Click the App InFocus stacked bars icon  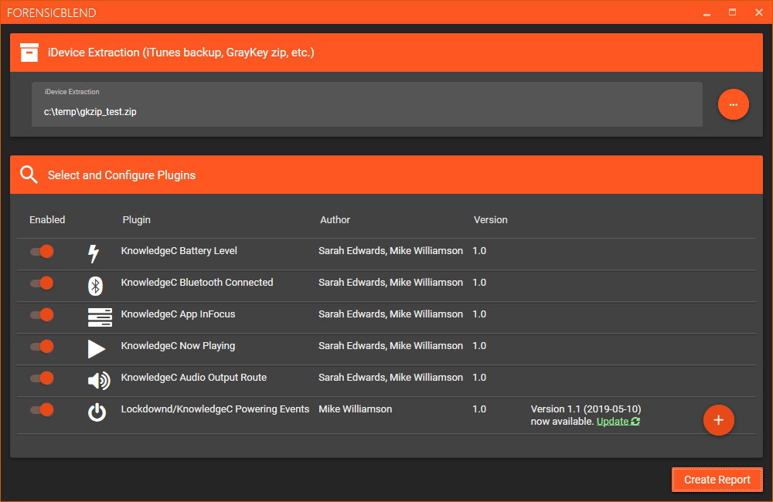point(100,317)
